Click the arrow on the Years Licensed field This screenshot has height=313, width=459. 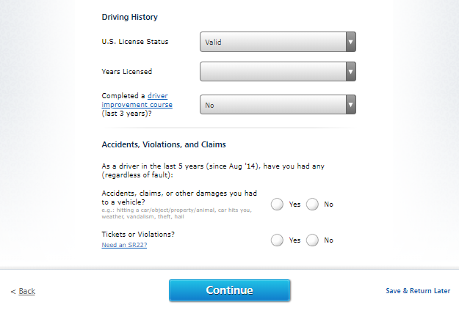(x=351, y=71)
